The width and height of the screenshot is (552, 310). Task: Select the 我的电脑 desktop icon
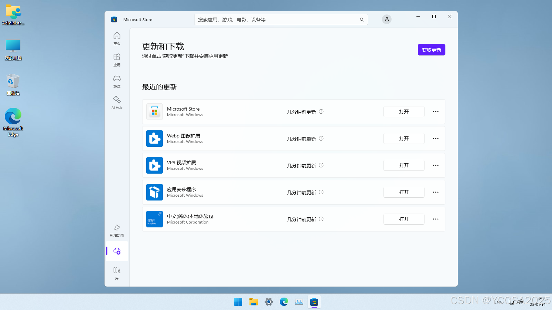tap(13, 50)
